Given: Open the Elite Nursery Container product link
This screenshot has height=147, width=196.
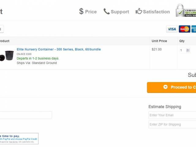Looking at the screenshot, I should 59,49.
